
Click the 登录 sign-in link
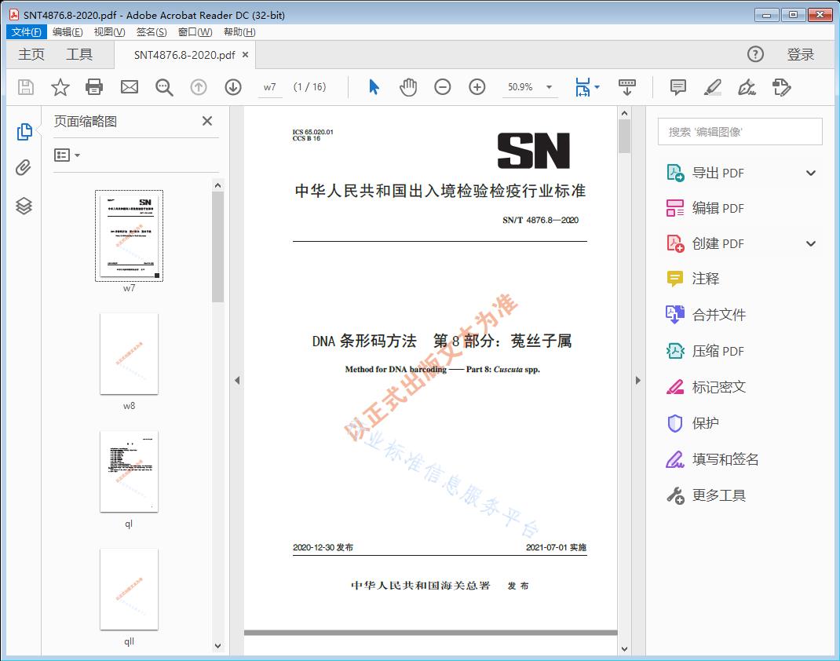pyautogui.click(x=802, y=54)
